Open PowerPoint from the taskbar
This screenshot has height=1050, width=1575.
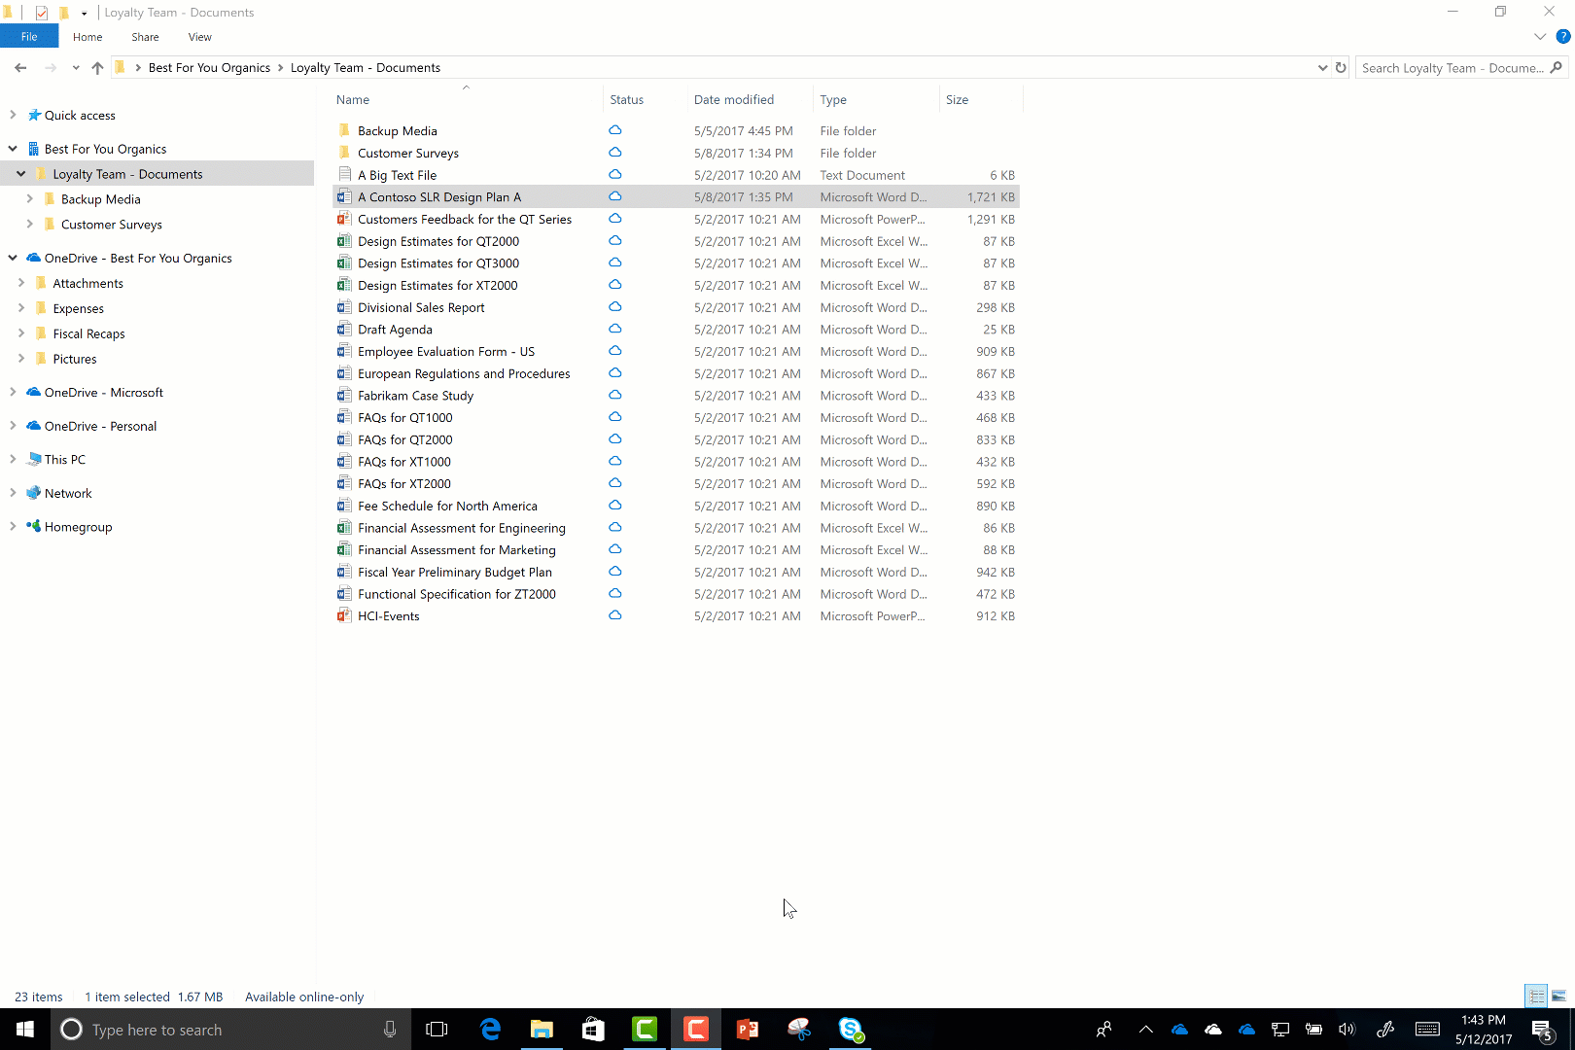pos(748,1029)
